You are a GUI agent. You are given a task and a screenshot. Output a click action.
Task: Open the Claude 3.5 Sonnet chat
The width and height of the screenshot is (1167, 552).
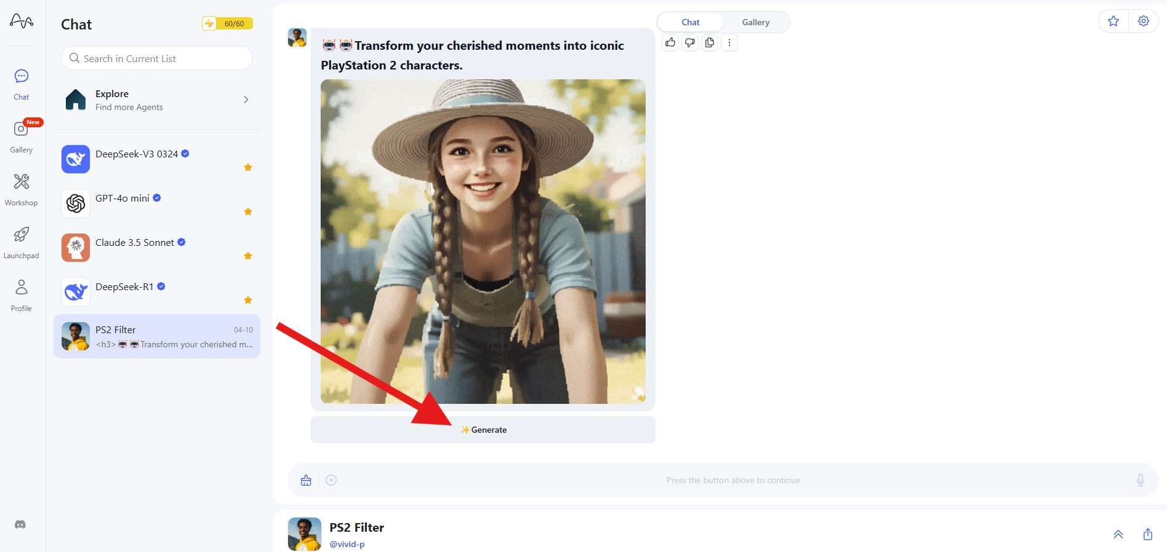pyautogui.click(x=157, y=248)
